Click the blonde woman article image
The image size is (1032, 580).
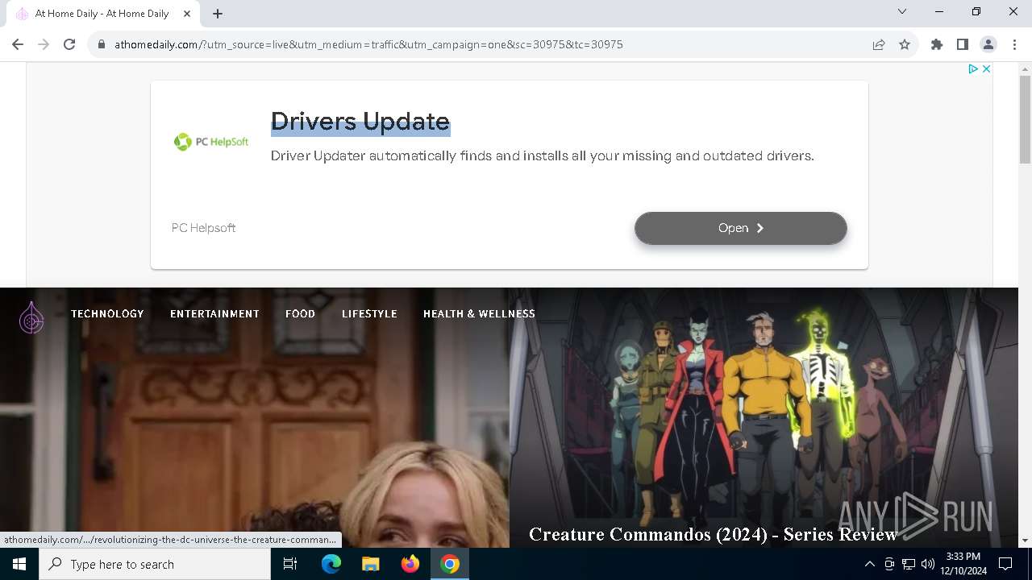pyautogui.click(x=255, y=419)
